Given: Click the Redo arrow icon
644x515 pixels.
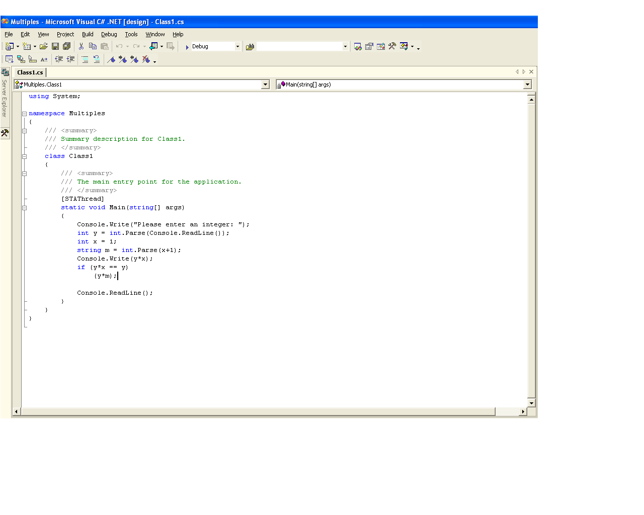Looking at the screenshot, I should click(x=136, y=46).
